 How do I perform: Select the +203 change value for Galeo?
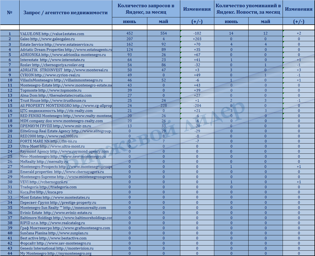pos(197,39)
